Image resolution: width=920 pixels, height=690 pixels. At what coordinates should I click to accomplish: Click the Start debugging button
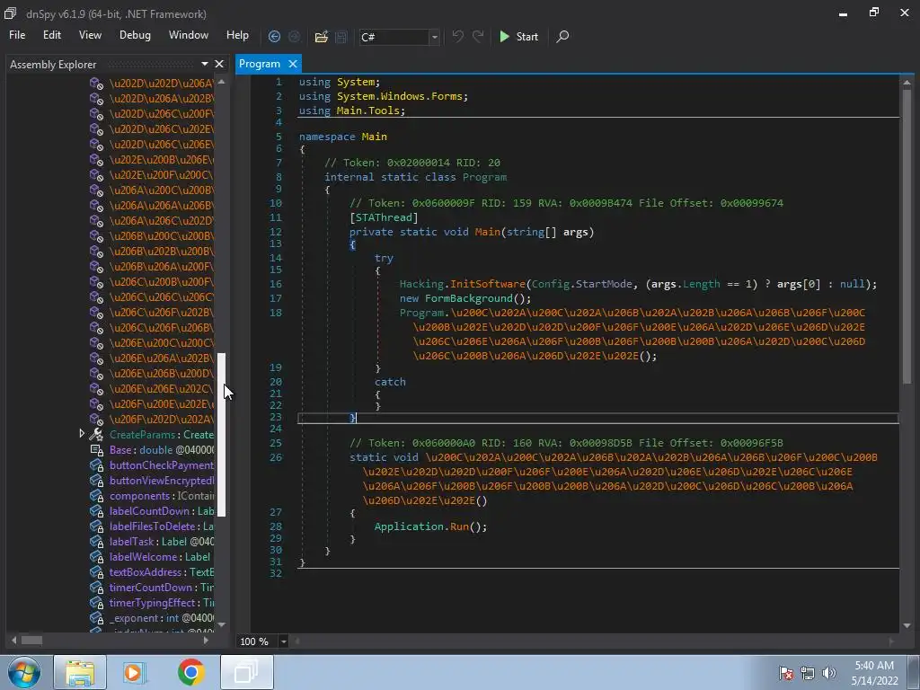pos(518,37)
